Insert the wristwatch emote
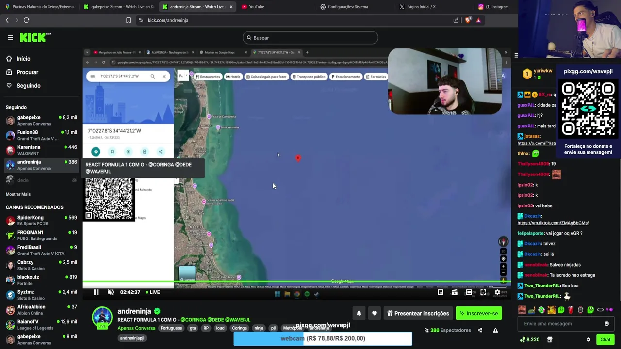This screenshot has height=349, width=621. [580, 310]
